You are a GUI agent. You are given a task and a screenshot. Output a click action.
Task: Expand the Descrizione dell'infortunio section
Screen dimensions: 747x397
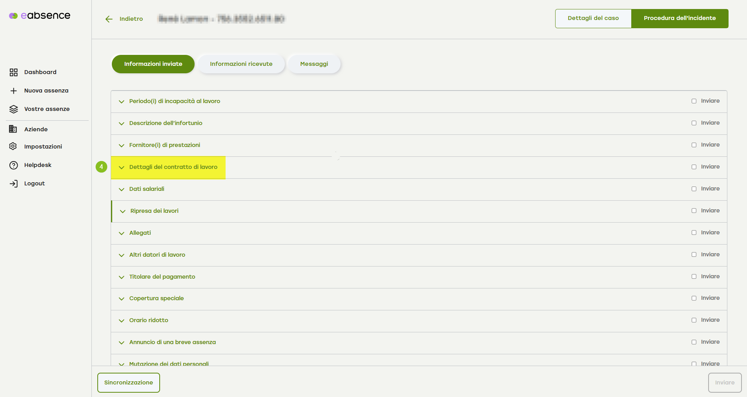pos(166,123)
